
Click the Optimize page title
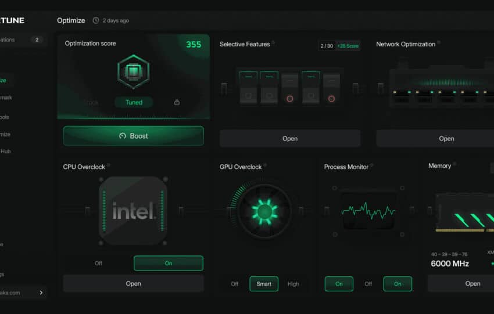[71, 20]
